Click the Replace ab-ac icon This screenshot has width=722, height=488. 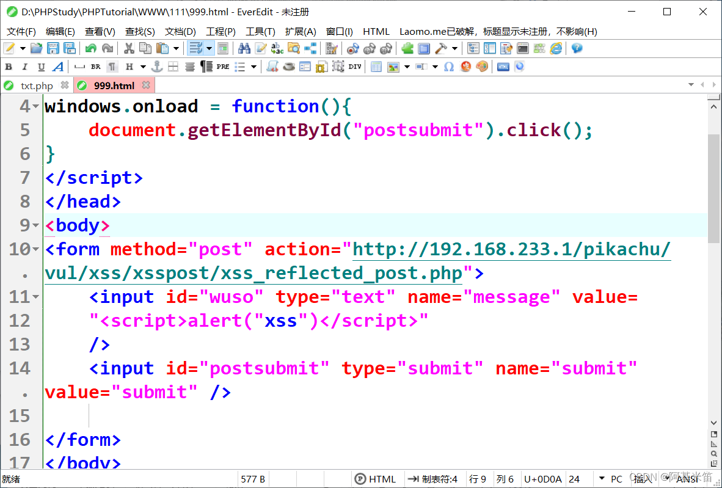(x=277, y=48)
